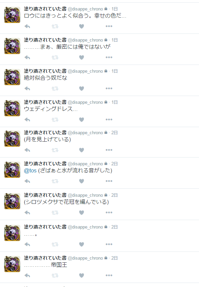This screenshot has width=199, height=287.
Task: Like the 帝国王 tweet
Action: coord(82,276)
